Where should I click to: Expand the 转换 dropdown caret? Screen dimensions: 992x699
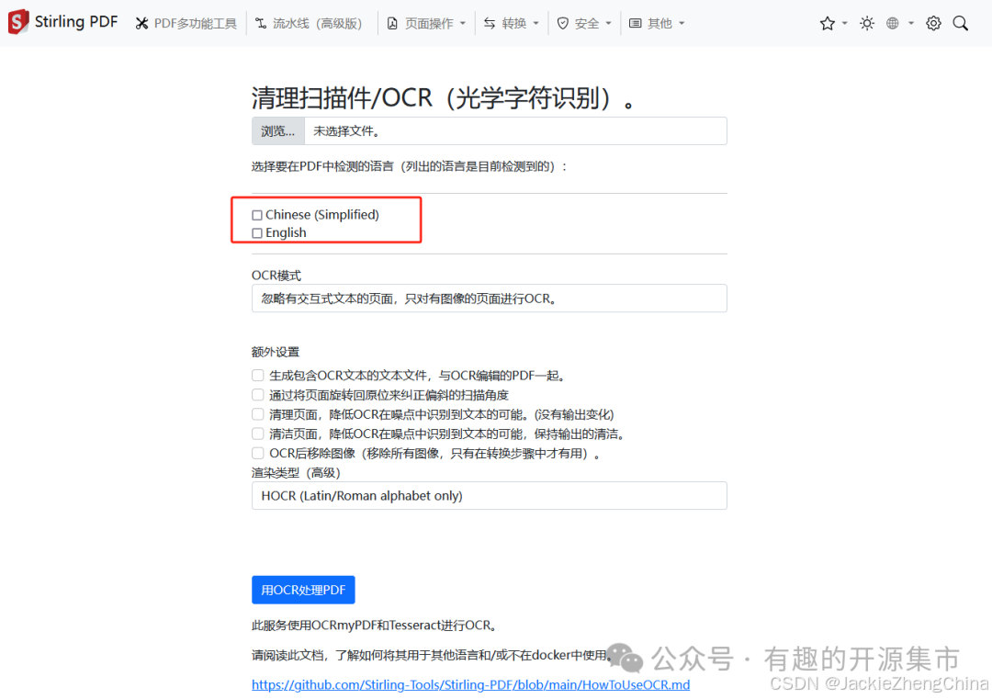(x=535, y=23)
